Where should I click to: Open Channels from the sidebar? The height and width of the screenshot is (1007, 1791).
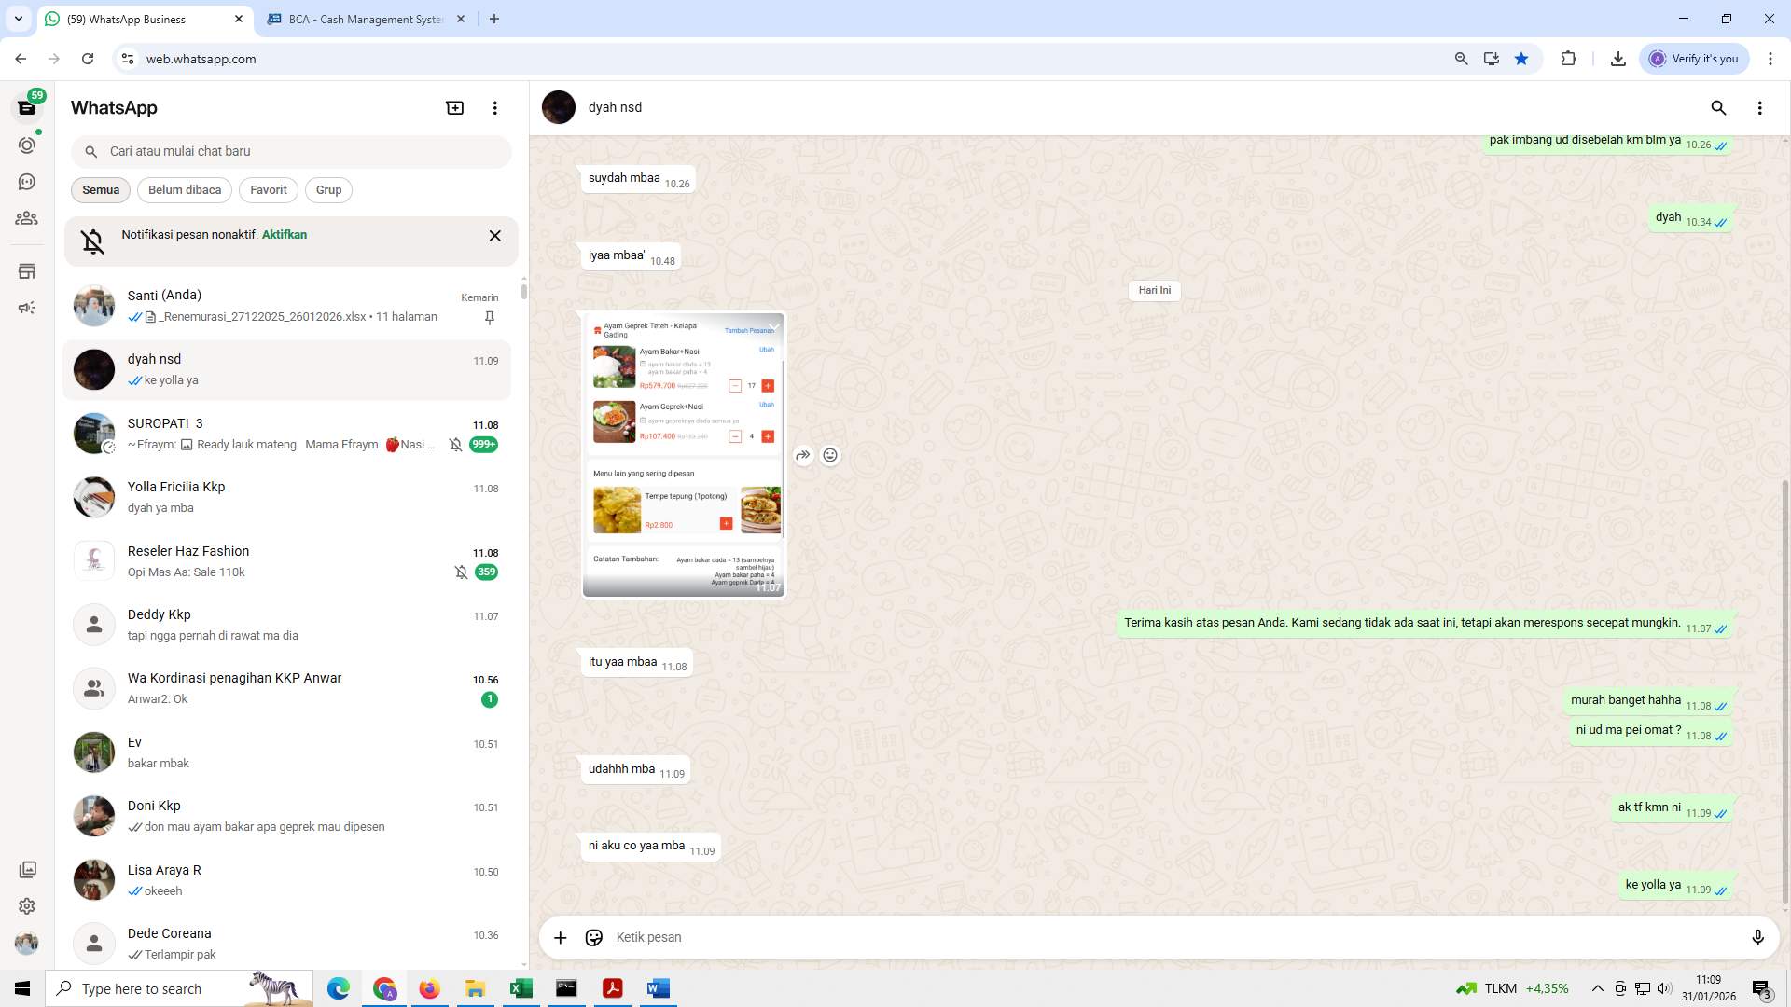point(27,182)
